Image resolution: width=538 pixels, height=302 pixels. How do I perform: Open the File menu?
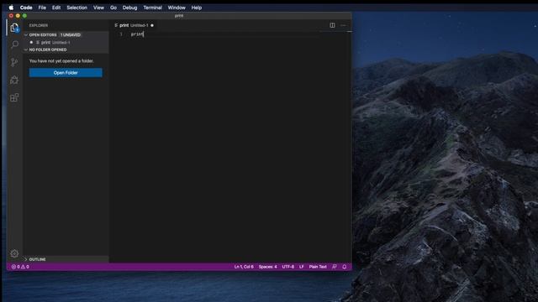42,8
